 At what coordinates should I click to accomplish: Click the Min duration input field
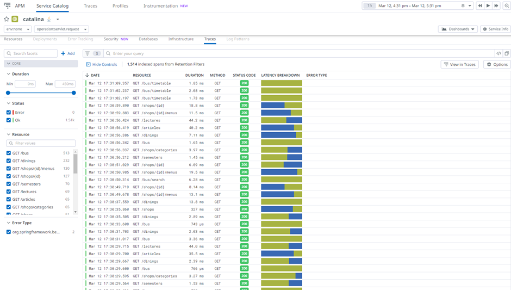pyautogui.click(x=25, y=84)
